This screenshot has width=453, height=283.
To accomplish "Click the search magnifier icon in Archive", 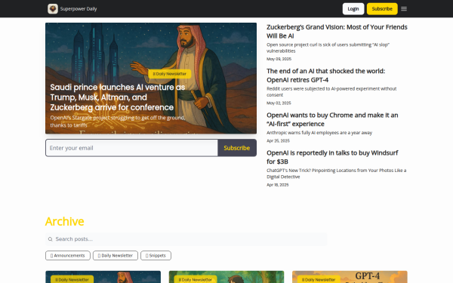I will 51,239.
